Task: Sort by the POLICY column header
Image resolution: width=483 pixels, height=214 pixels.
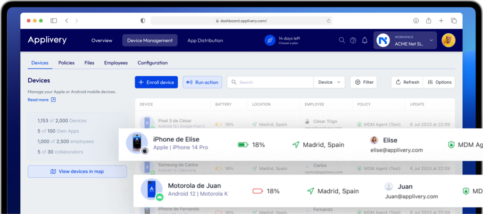Action: 364,104
